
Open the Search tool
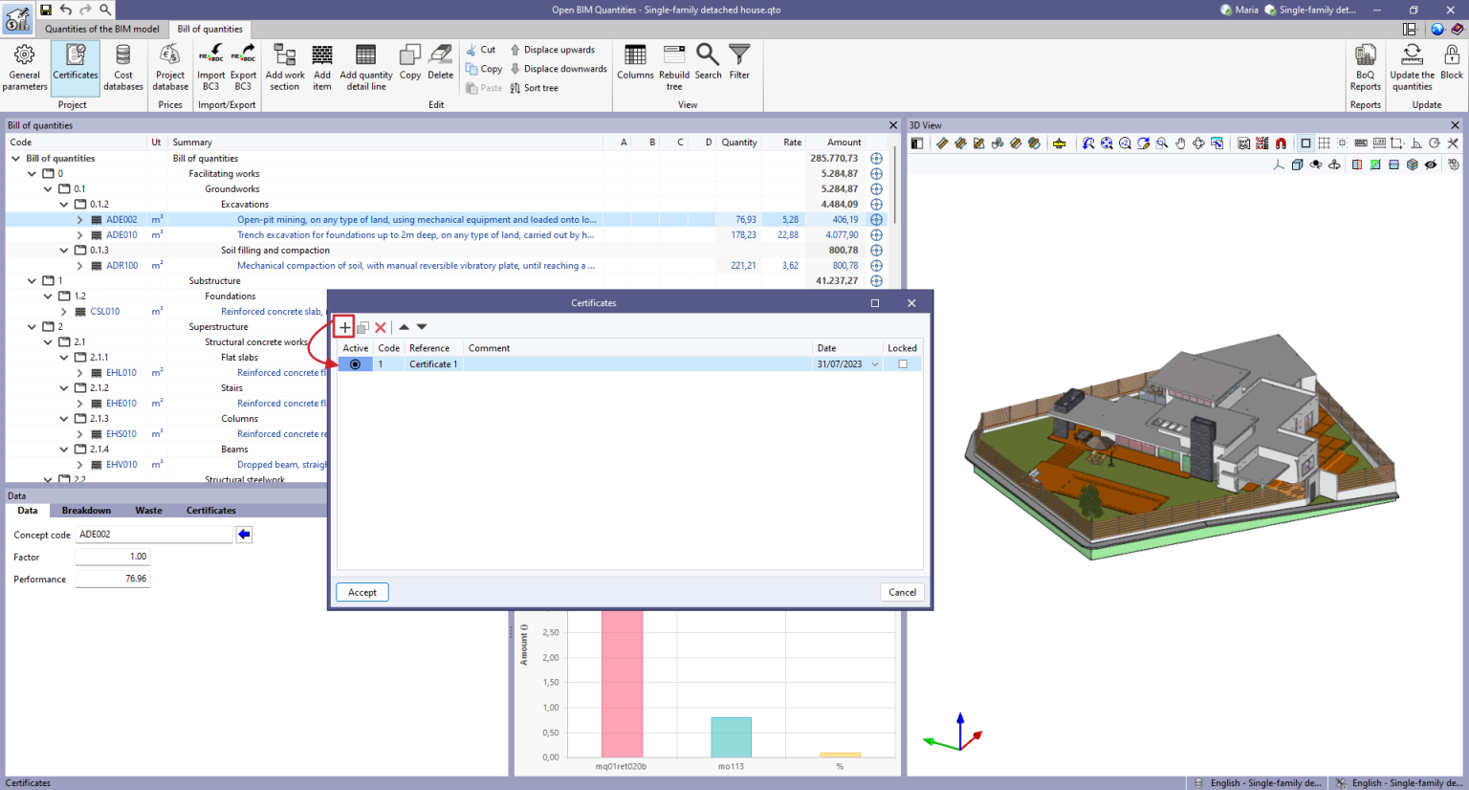click(x=708, y=62)
